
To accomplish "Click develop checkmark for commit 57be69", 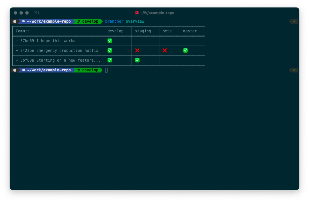I will click(x=110, y=41).
